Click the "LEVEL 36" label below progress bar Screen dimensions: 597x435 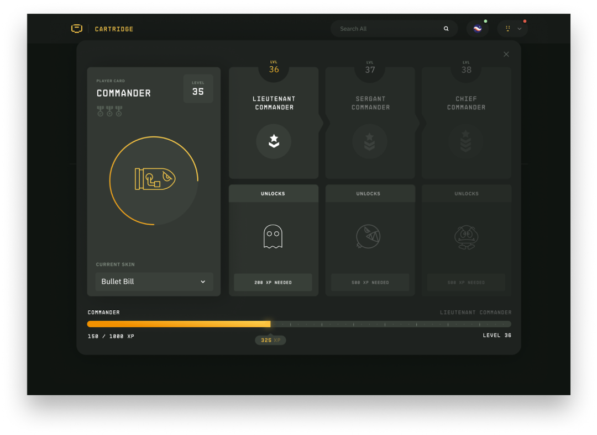[497, 336]
